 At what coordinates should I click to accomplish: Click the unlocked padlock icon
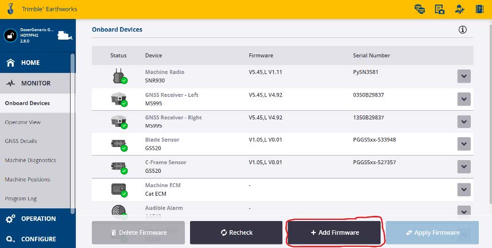click(10, 36)
